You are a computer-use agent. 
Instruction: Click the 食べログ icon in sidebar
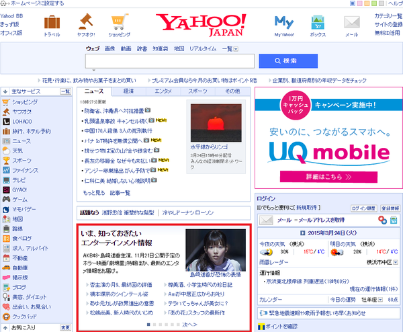[x=6, y=239]
